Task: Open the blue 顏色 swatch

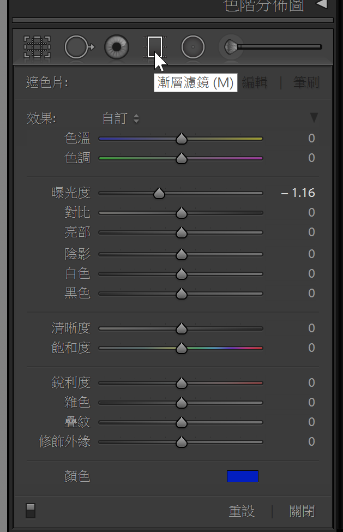Action: [242, 476]
